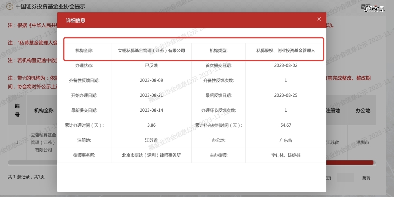Click 注册地 label in dialog

coord(84,140)
